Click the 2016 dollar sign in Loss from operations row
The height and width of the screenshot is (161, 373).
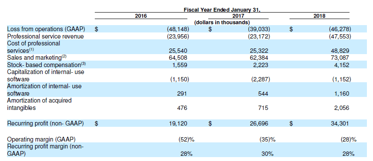point(97,29)
